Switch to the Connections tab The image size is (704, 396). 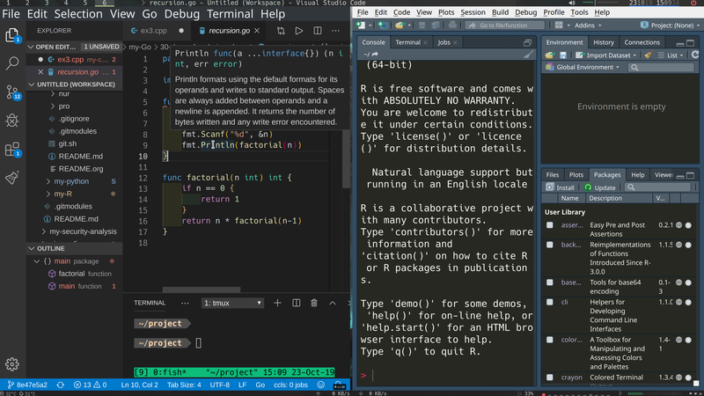point(642,42)
